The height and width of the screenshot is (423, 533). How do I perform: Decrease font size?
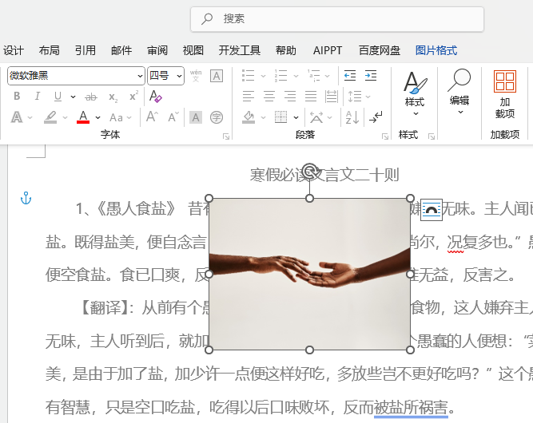point(173,117)
